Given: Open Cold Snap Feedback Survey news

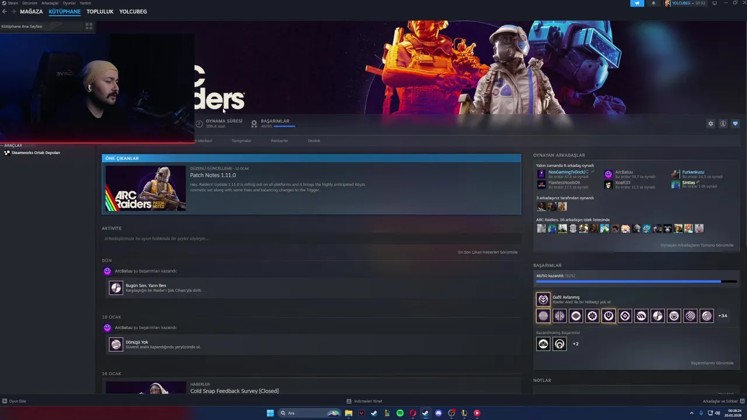Looking at the screenshot, I should (234, 391).
